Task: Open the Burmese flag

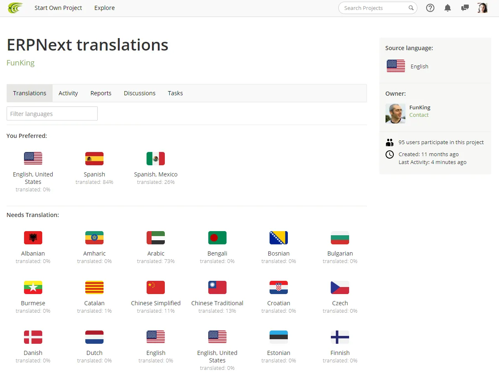Action: [x=33, y=287]
